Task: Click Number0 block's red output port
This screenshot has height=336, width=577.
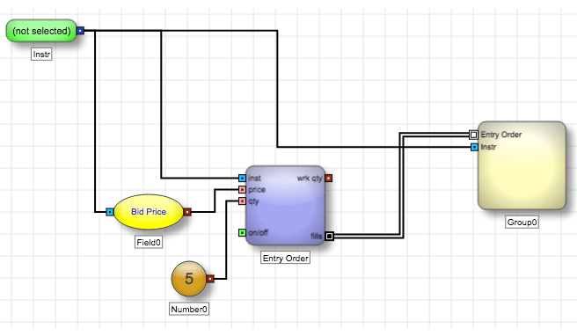Action: coord(210,279)
